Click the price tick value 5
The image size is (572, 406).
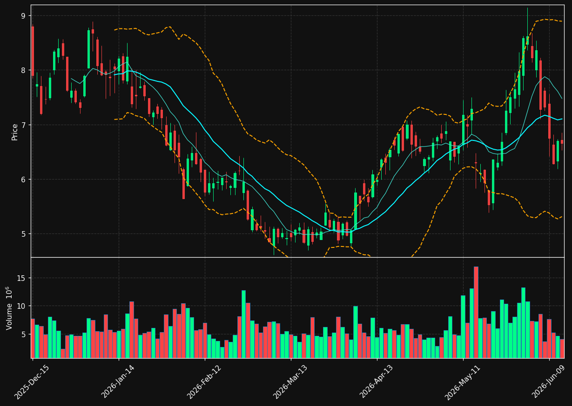[23, 234]
